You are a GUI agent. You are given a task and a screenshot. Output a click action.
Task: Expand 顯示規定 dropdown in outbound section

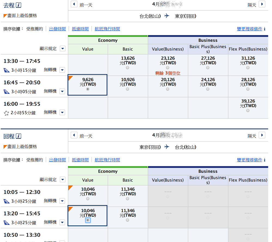(x=63, y=49)
